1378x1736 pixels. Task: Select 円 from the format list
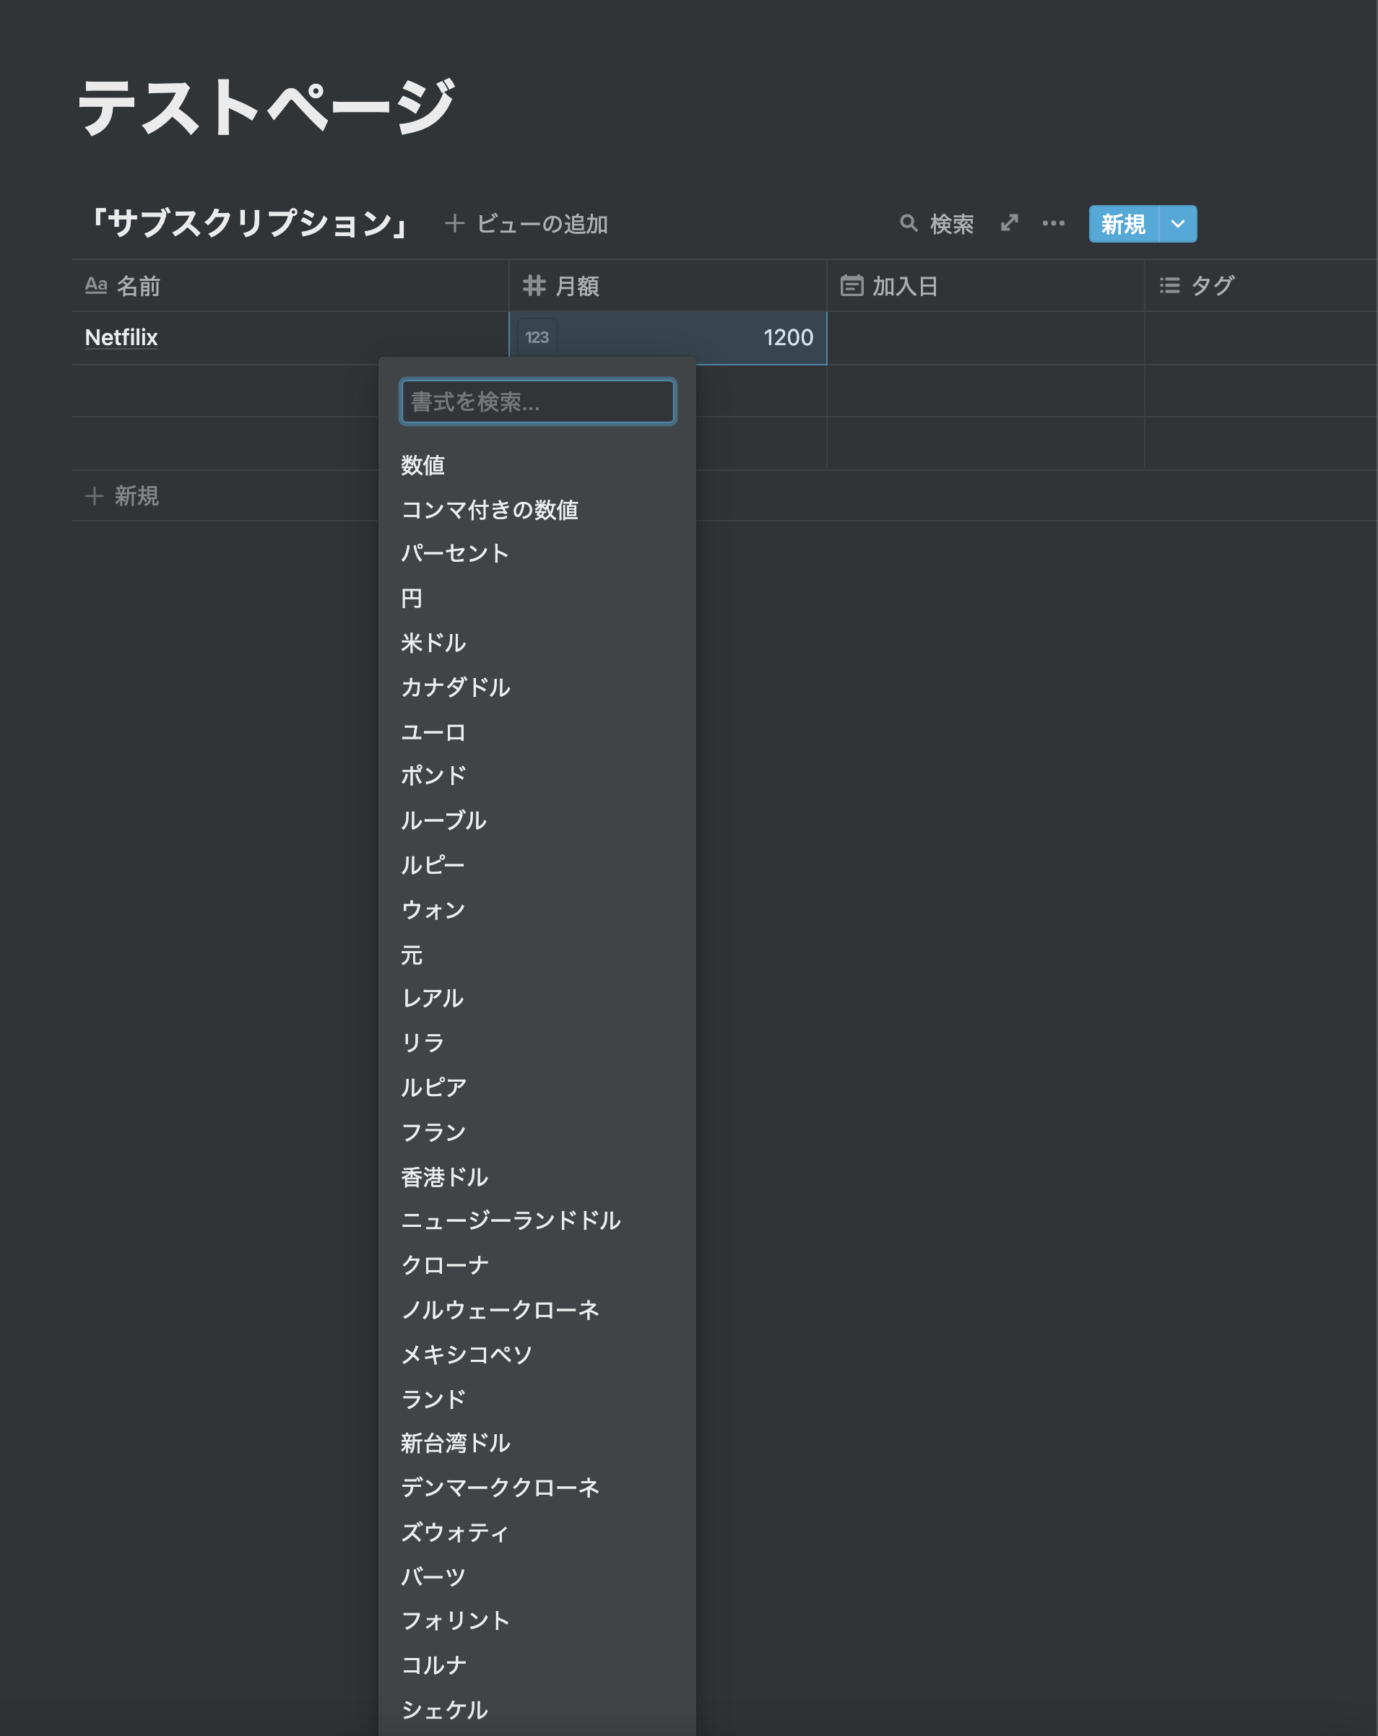(x=411, y=598)
